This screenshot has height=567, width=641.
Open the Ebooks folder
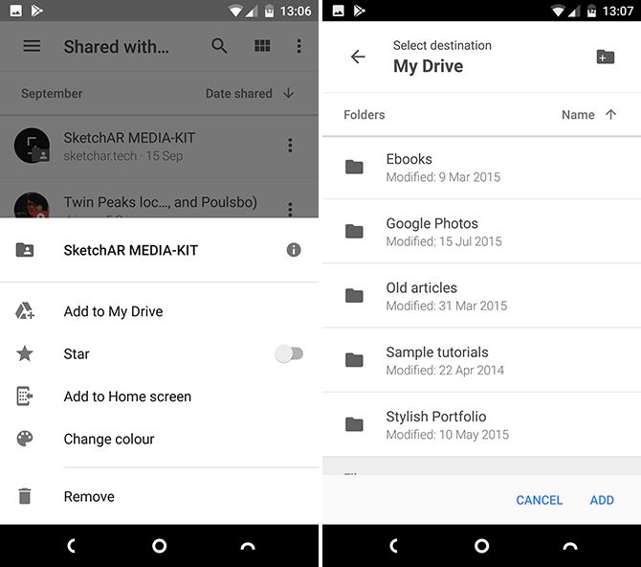pyautogui.click(x=481, y=168)
